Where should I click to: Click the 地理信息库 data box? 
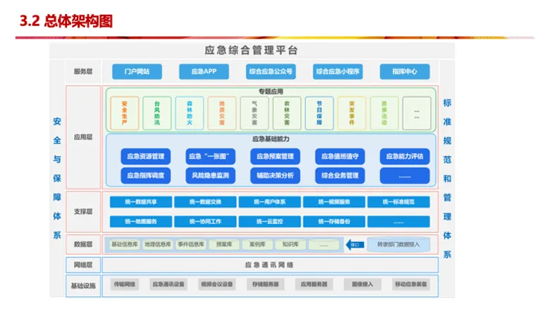pyautogui.click(x=157, y=244)
